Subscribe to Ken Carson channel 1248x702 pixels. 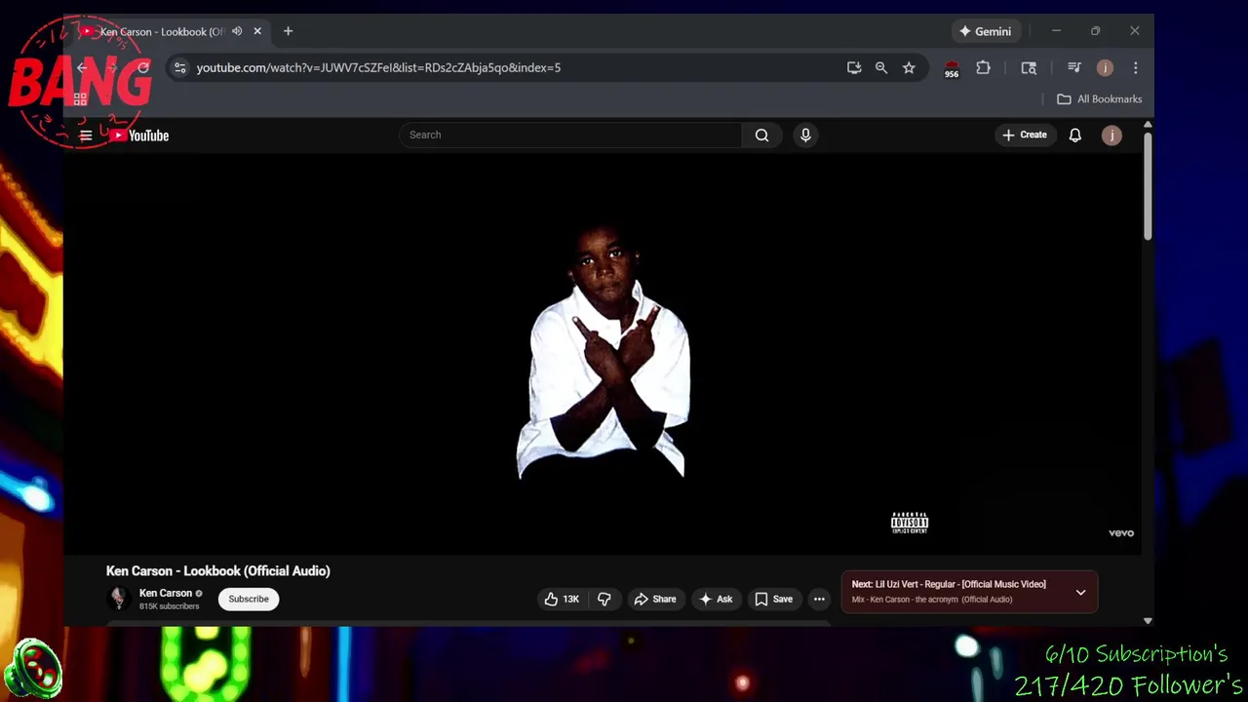tap(249, 599)
